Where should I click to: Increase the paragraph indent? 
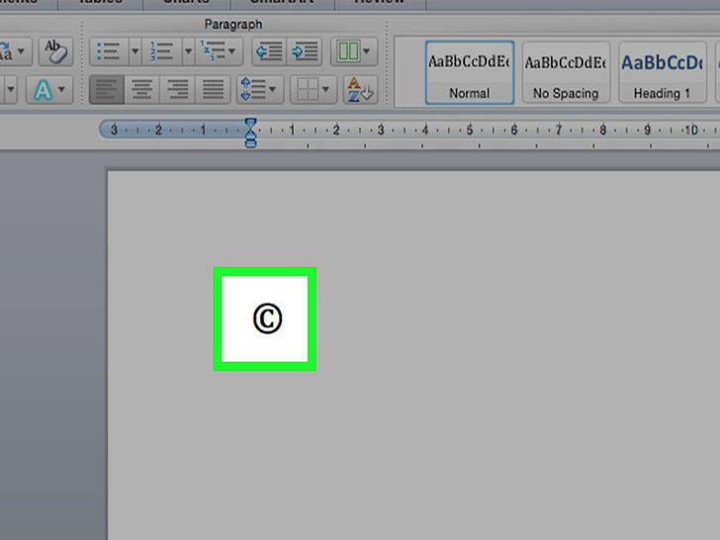coord(306,51)
